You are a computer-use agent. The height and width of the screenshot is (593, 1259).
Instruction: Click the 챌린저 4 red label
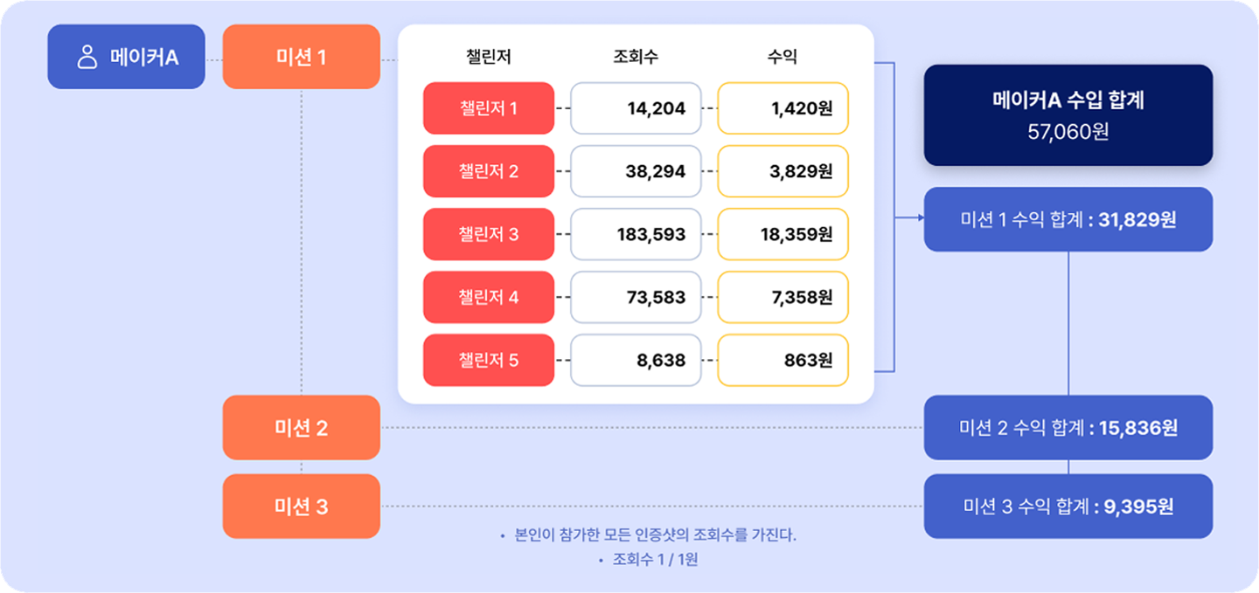click(x=489, y=297)
